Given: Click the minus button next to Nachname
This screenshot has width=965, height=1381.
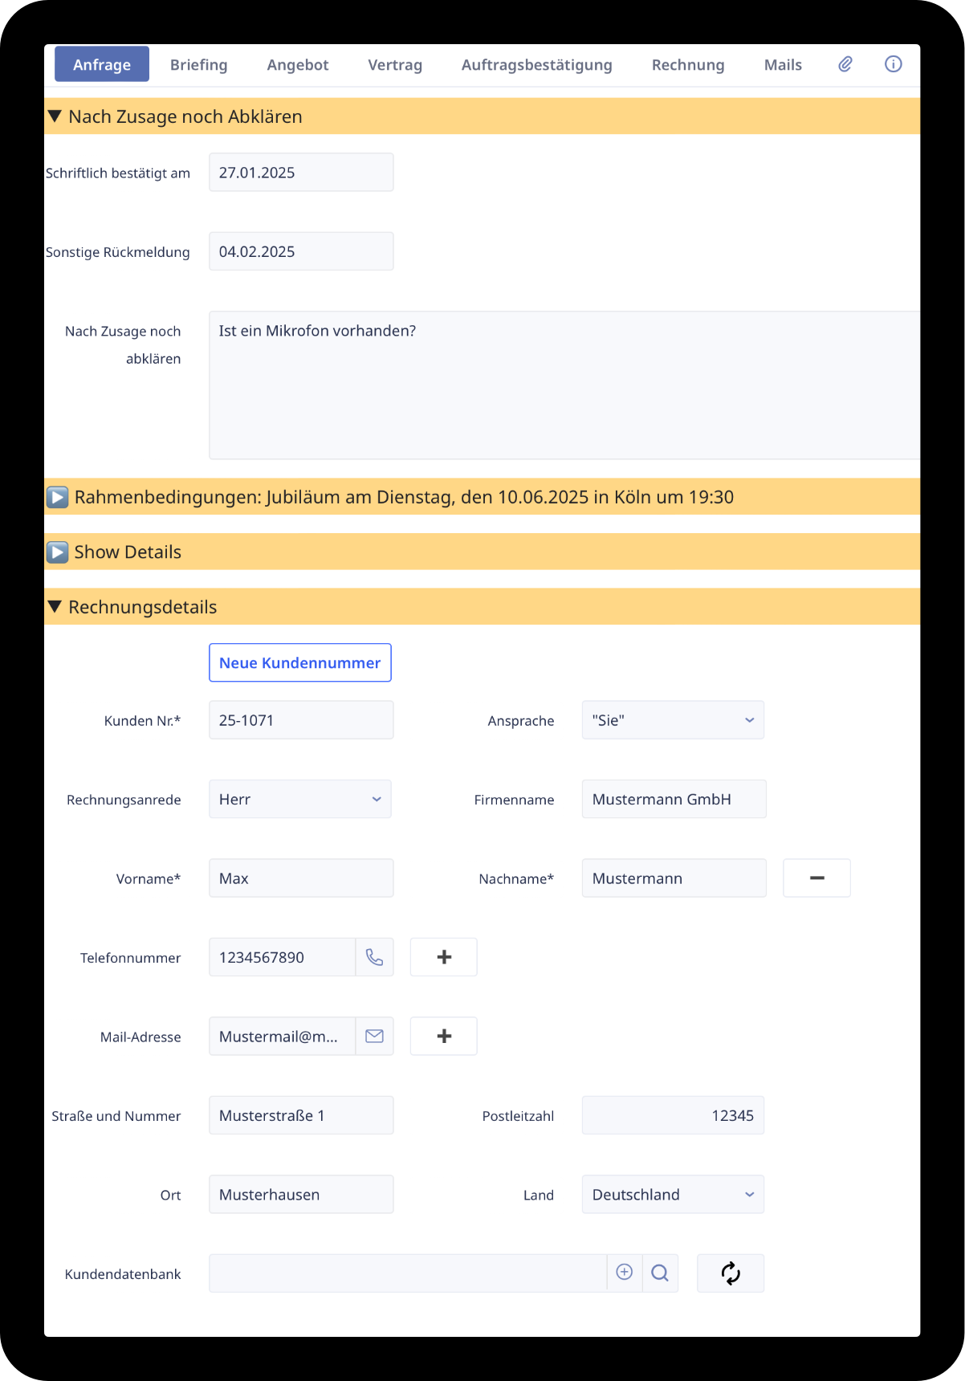Looking at the screenshot, I should [x=816, y=878].
